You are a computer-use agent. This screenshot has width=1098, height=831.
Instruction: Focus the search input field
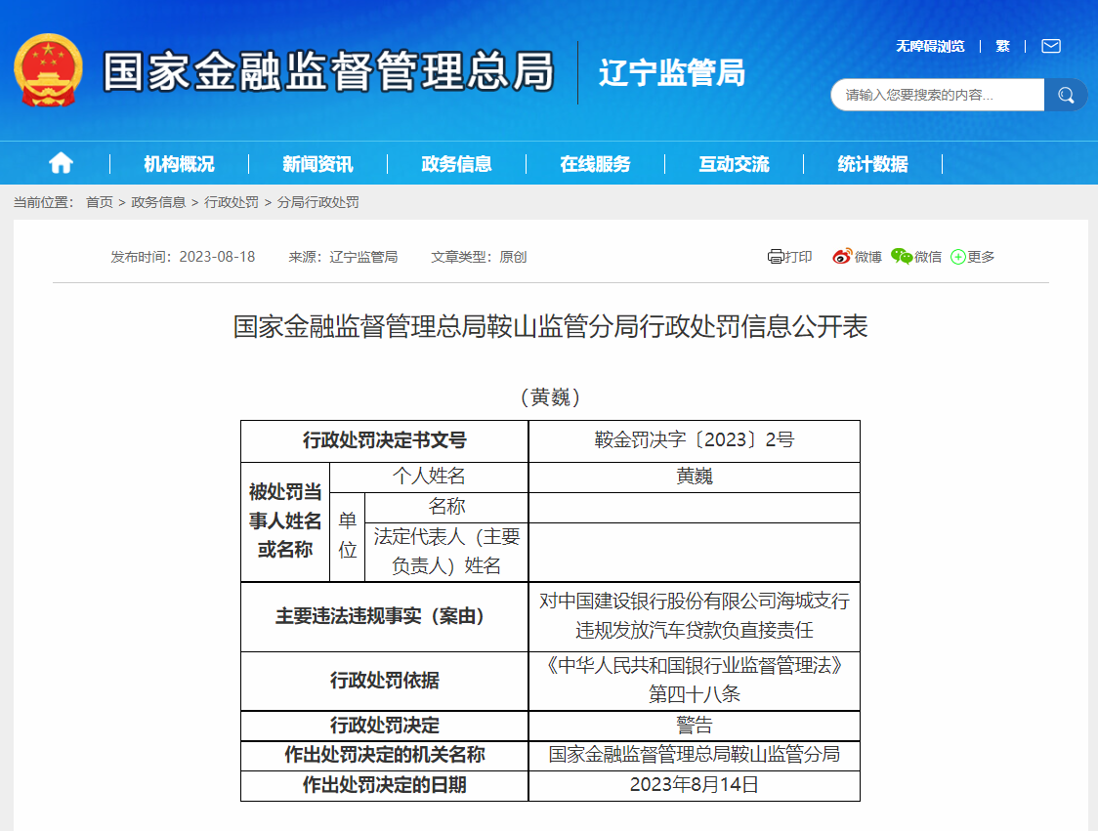[x=936, y=95]
